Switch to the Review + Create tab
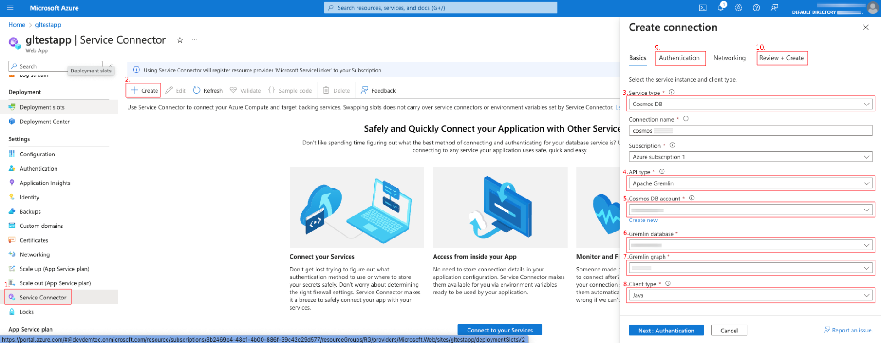881x343 pixels. 781,58
